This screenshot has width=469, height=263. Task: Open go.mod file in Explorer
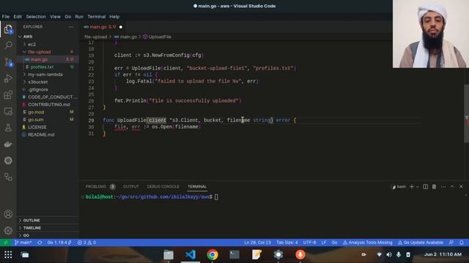(x=36, y=112)
